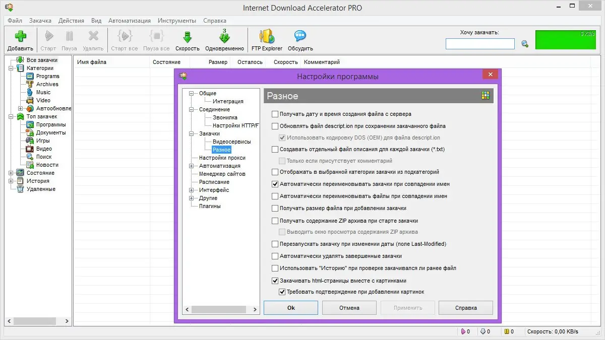Enable Создавать отдельный файл описания checkbox
The height and width of the screenshot is (340, 605).
(x=275, y=149)
